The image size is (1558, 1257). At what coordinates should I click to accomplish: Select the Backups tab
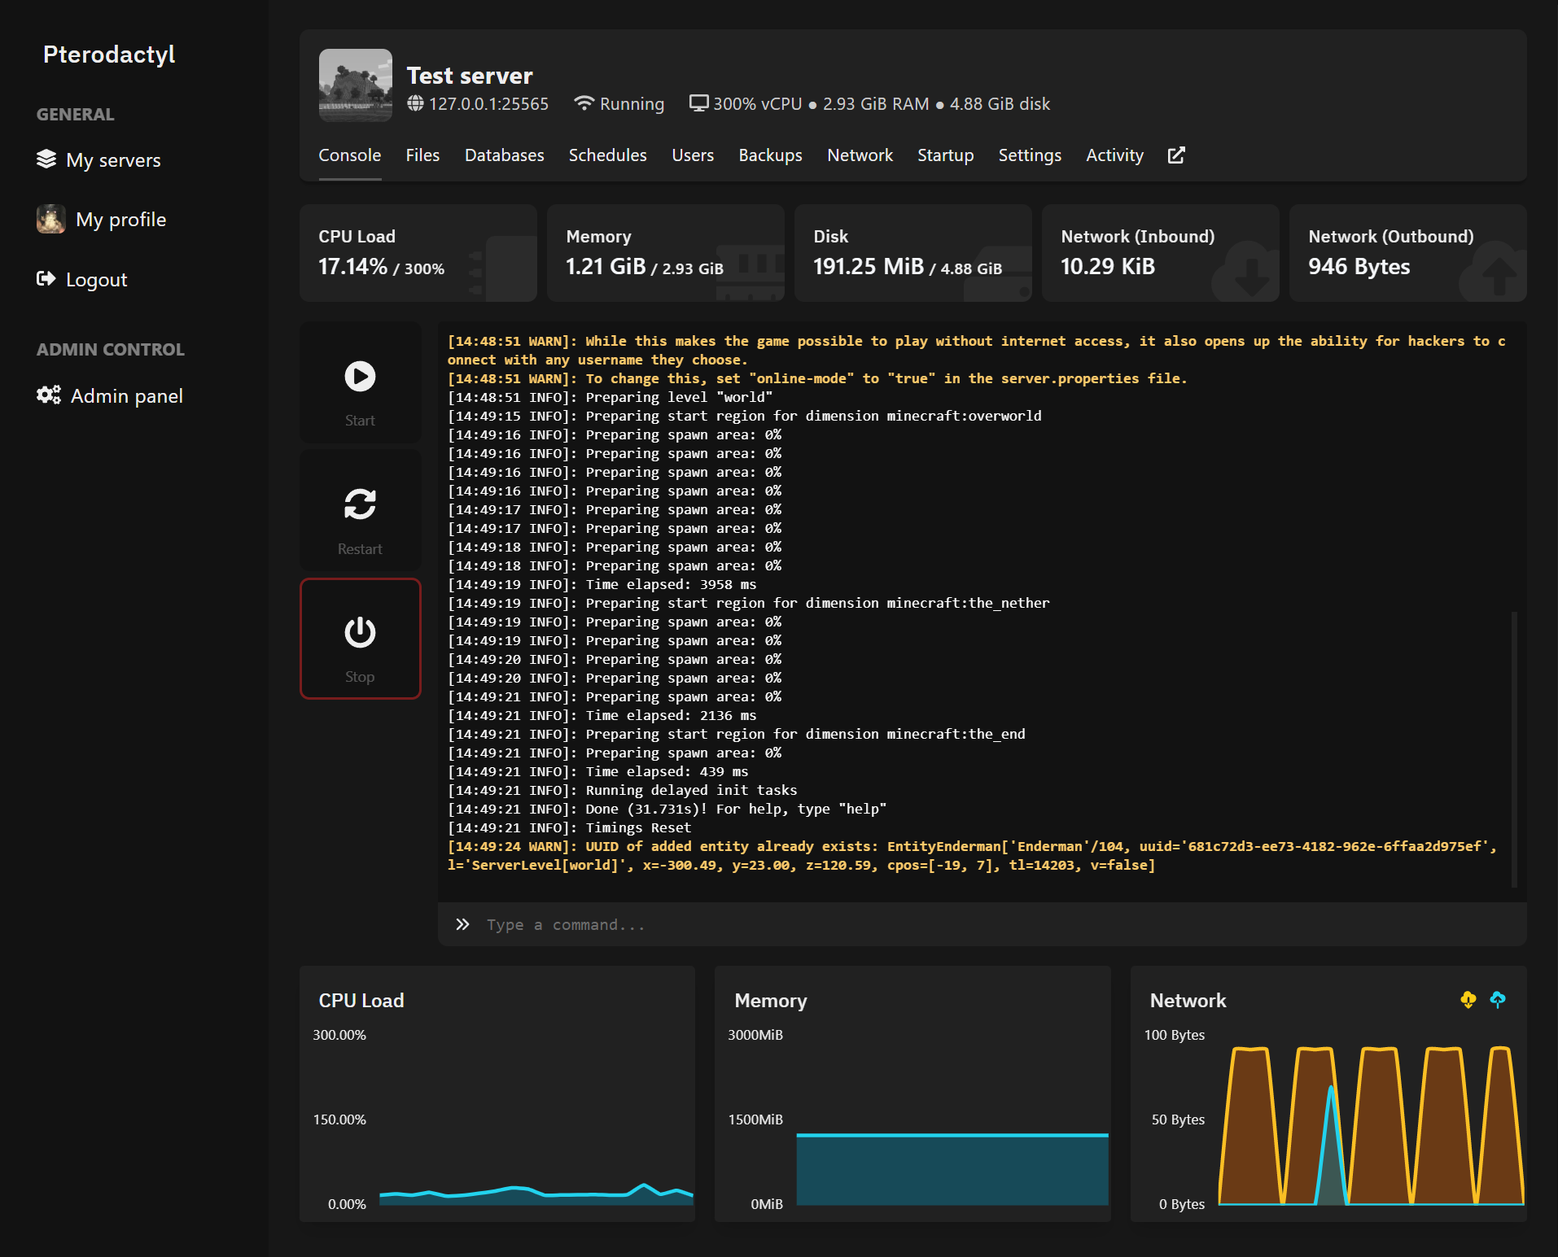point(770,155)
